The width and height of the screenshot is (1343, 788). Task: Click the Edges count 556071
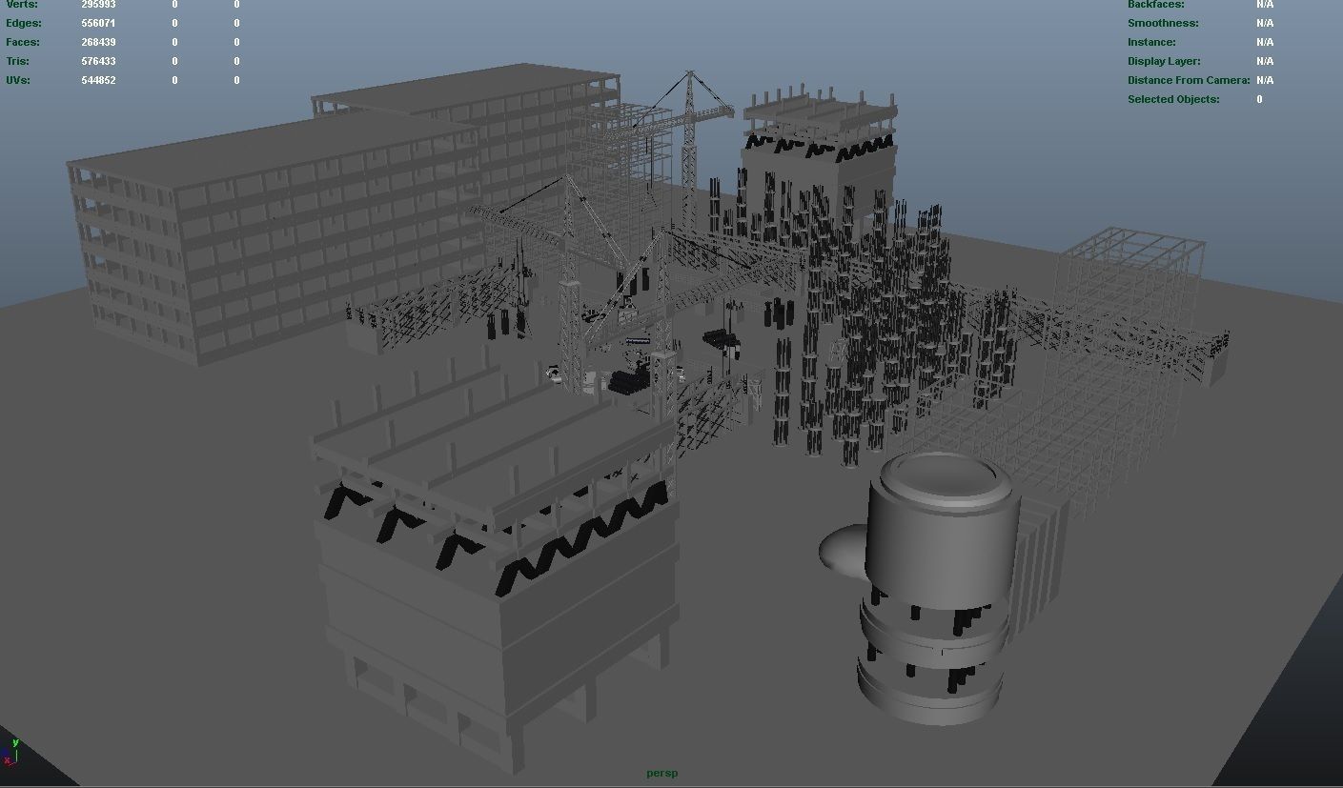(x=98, y=23)
